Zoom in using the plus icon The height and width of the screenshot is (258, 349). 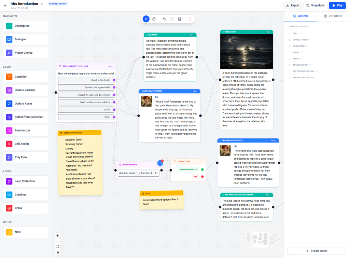pos(57,235)
